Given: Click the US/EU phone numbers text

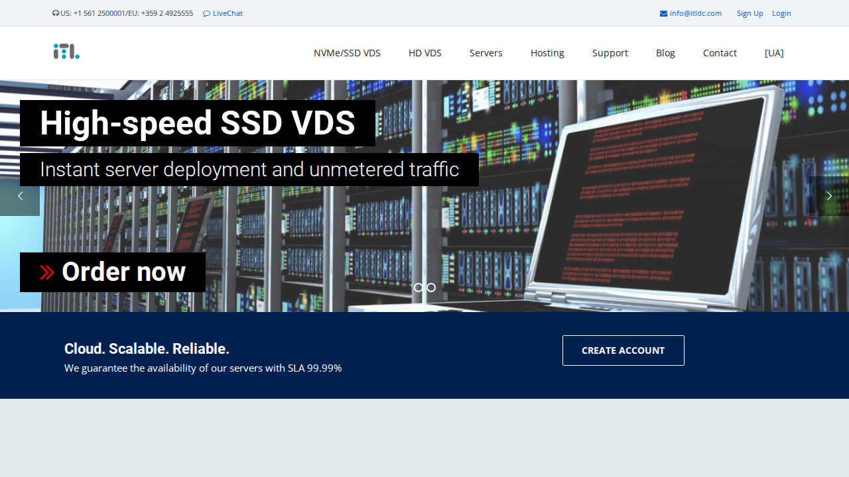Looking at the screenshot, I should 127,13.
